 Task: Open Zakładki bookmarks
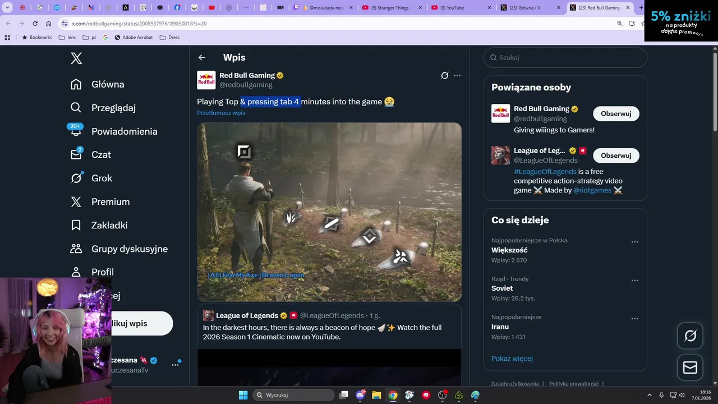pos(99,226)
